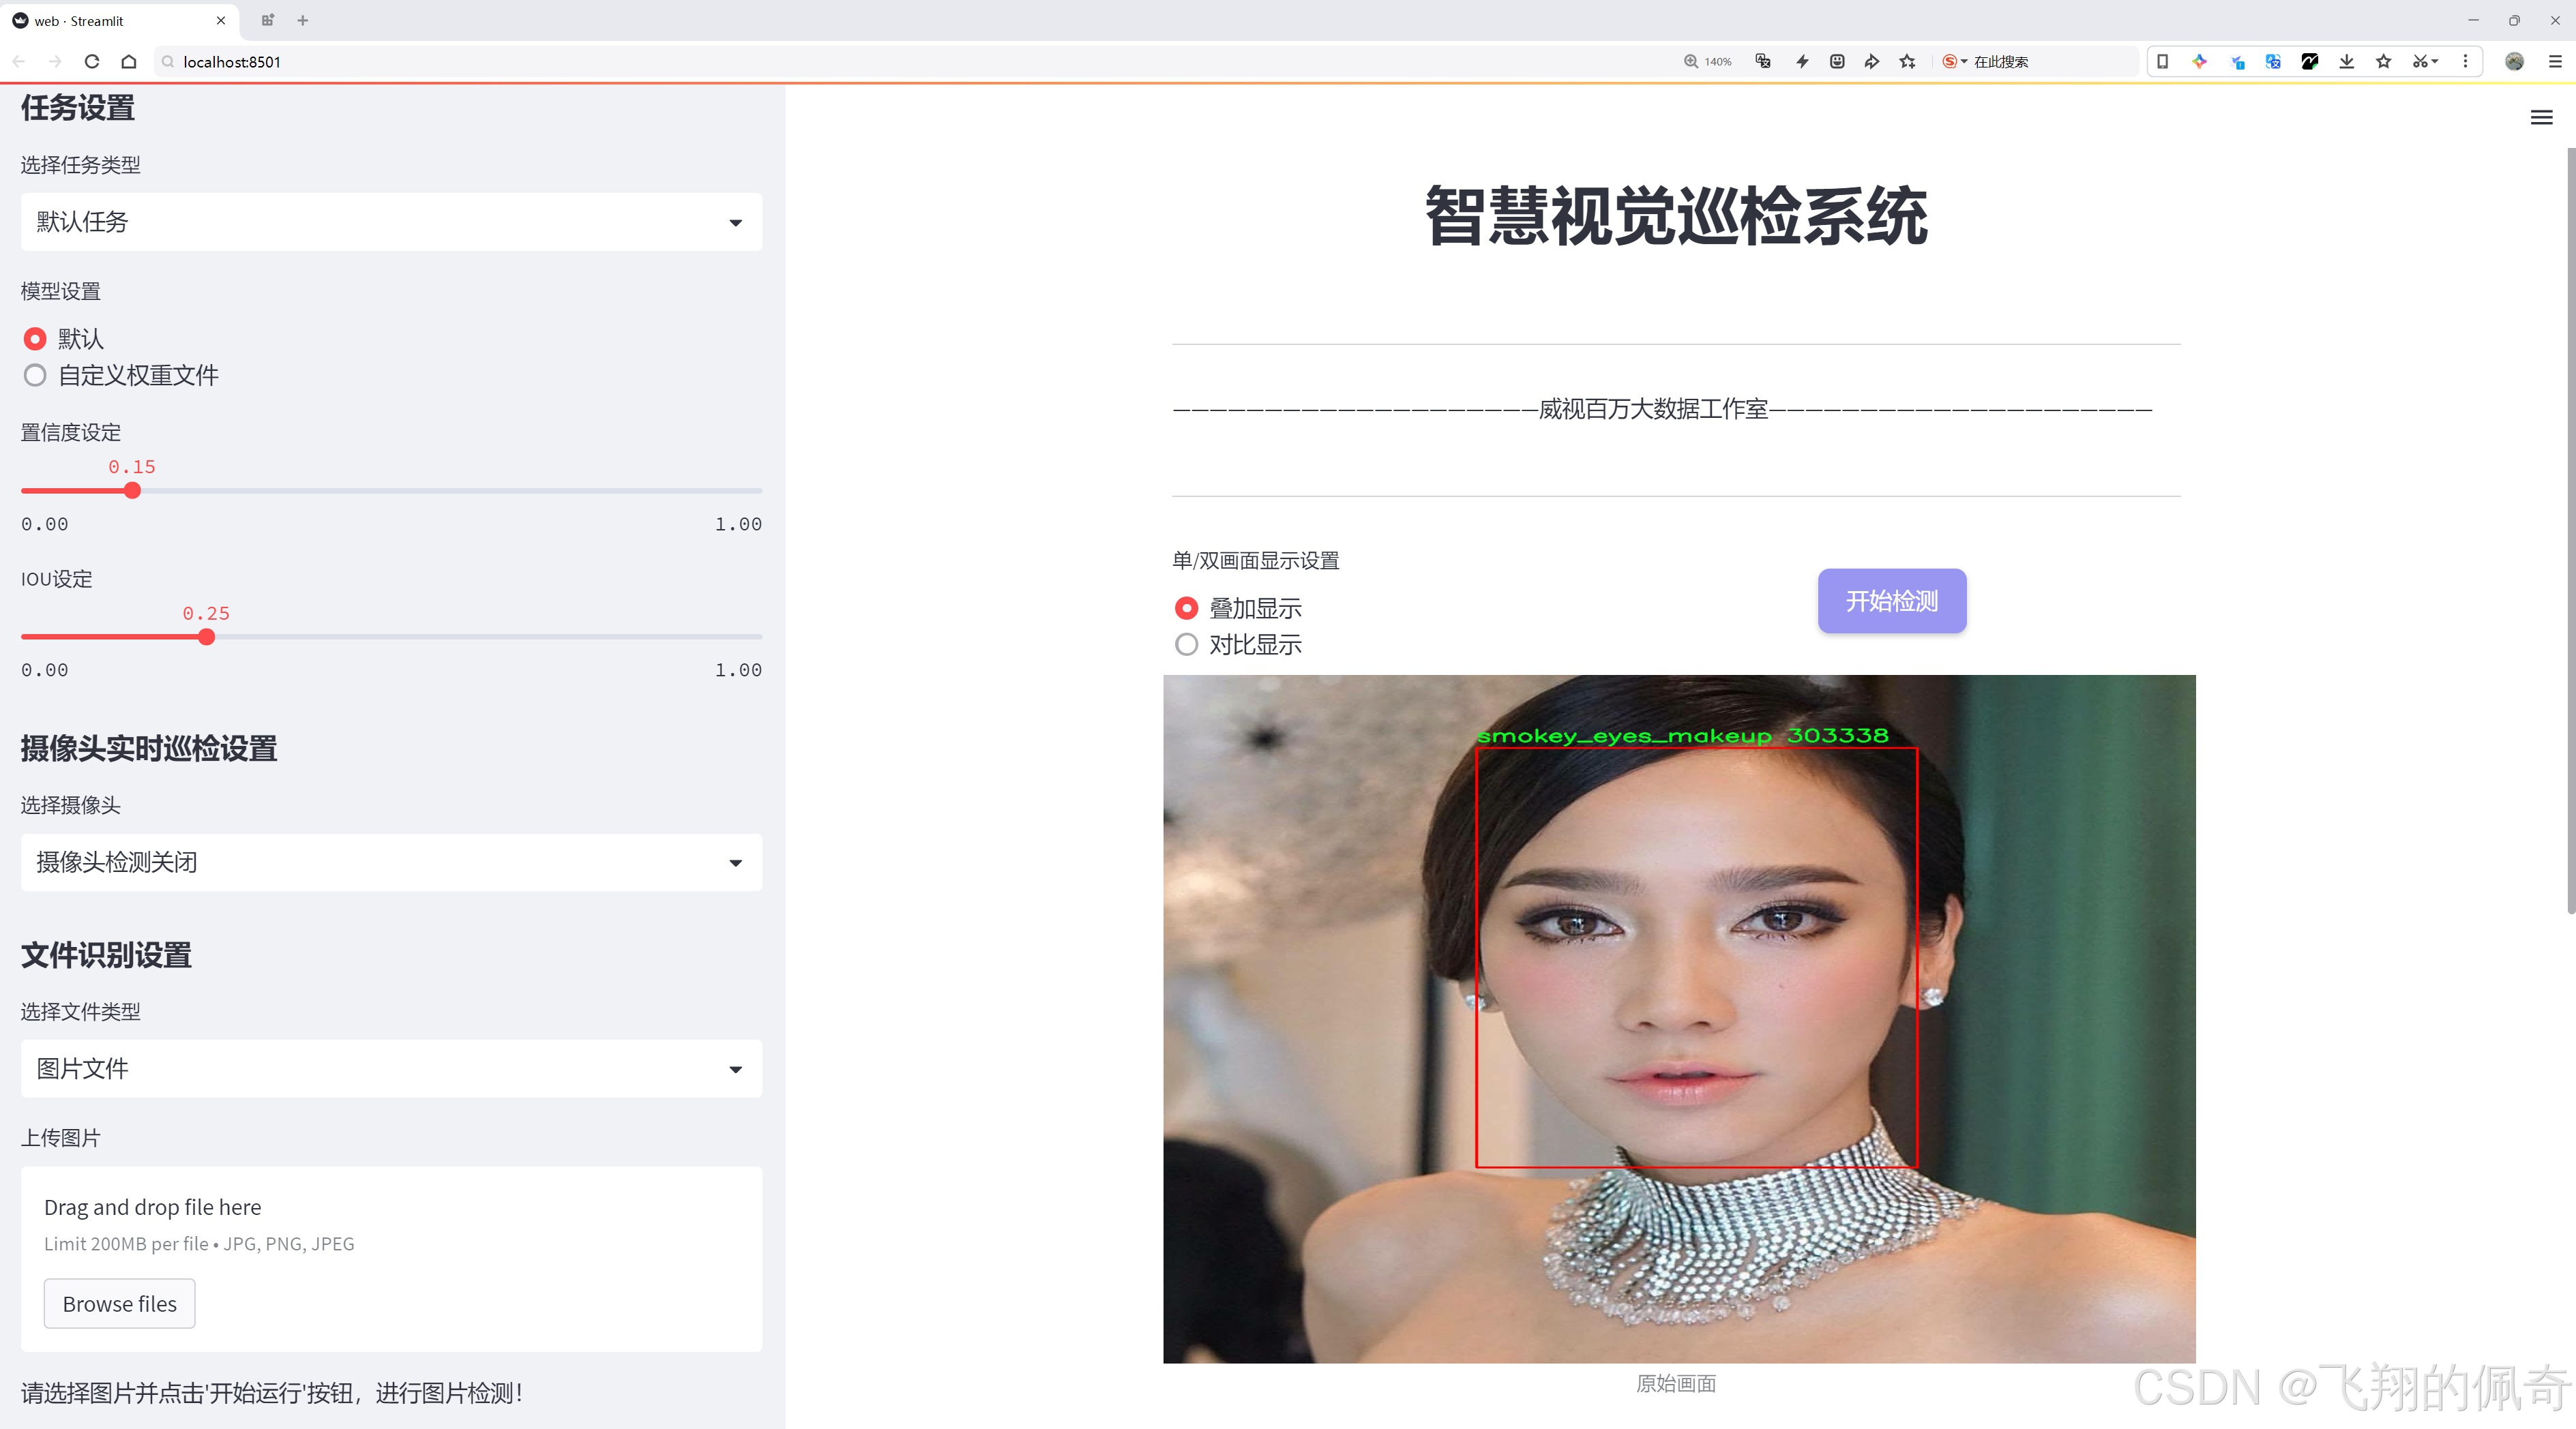The image size is (2576, 1429).
Task: Click the Browse files upload button
Action: click(119, 1303)
